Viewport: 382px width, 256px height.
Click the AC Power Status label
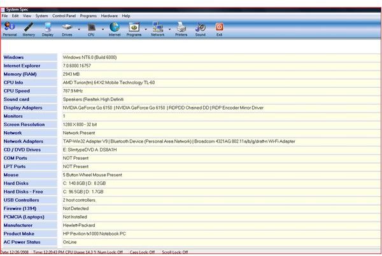click(22, 242)
